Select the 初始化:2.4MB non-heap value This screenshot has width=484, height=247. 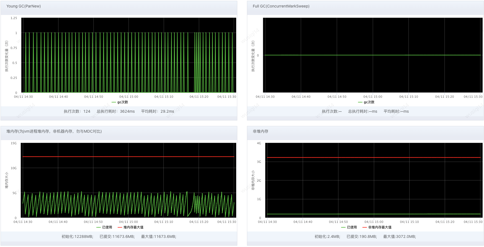click(x=327, y=236)
